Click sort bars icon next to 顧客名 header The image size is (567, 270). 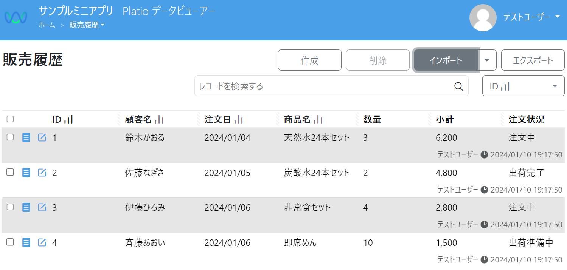click(x=159, y=120)
